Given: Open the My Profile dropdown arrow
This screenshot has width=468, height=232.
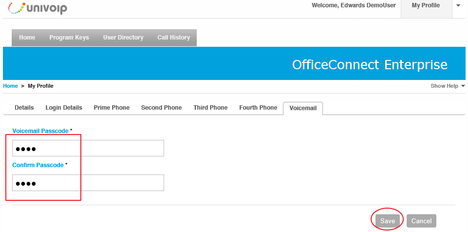Looking at the screenshot, I should [458, 6].
